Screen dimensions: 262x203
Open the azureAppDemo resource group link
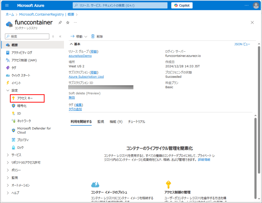pos(80,55)
